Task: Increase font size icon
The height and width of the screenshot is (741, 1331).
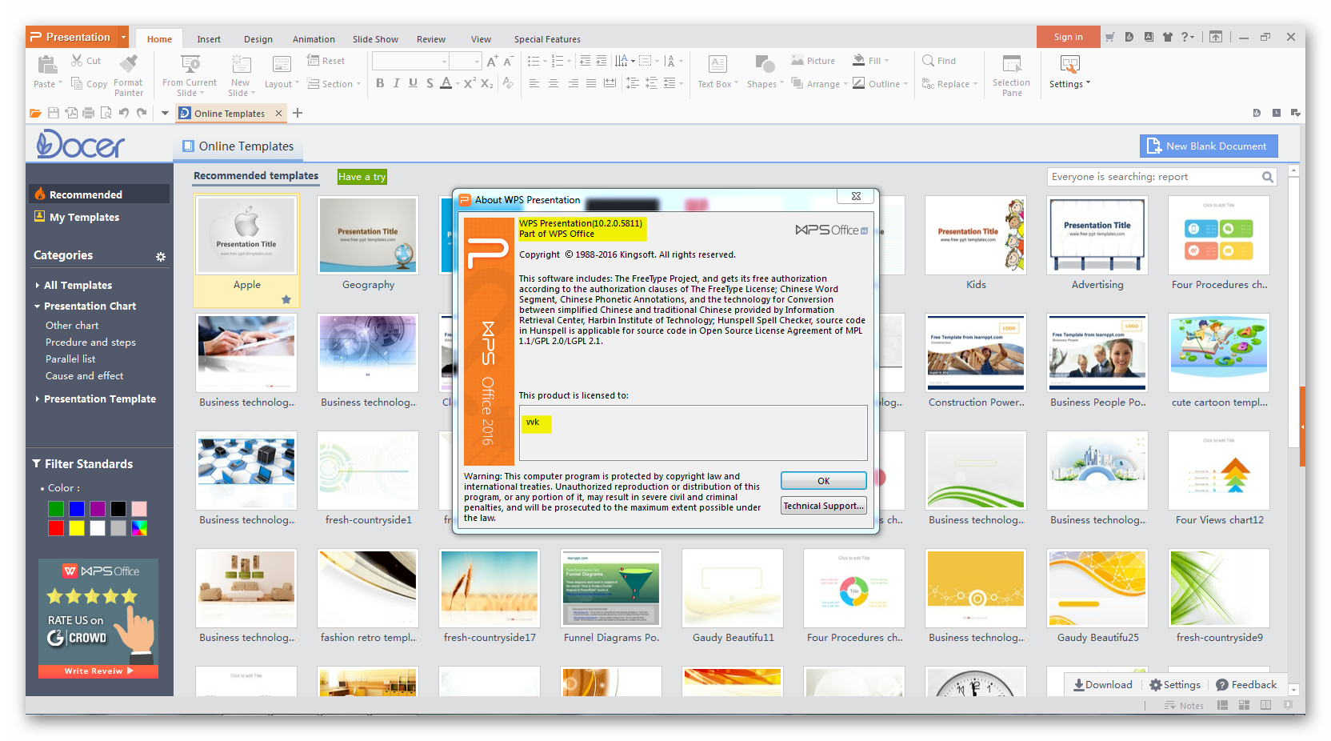Action: [x=492, y=61]
